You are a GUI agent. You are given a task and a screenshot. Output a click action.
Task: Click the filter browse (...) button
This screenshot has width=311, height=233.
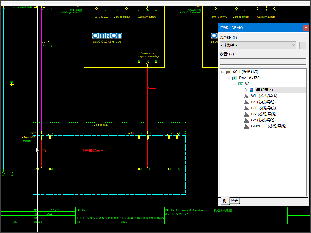303,45
